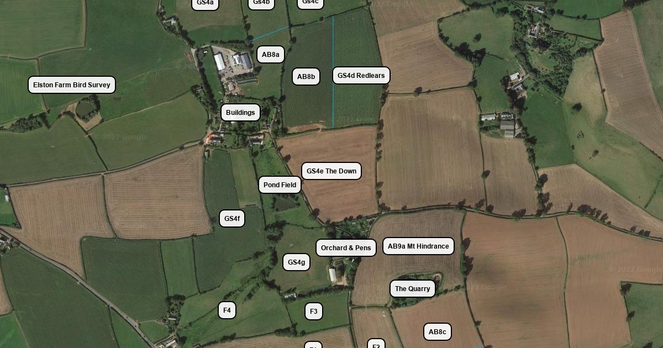Select the F2 label at bottom edge
This screenshot has height=348, width=663.
[376, 344]
